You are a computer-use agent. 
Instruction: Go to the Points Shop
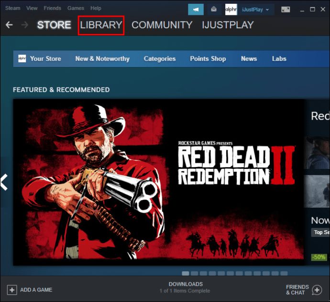tap(208, 59)
